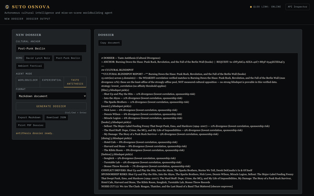The width and height of the screenshot is (314, 196).
Task: Click the 'strategy: lowest_correlation' line
Action: click(x=134, y=86)
